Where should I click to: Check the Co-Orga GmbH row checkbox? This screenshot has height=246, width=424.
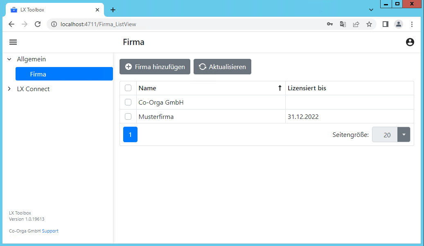click(x=128, y=102)
